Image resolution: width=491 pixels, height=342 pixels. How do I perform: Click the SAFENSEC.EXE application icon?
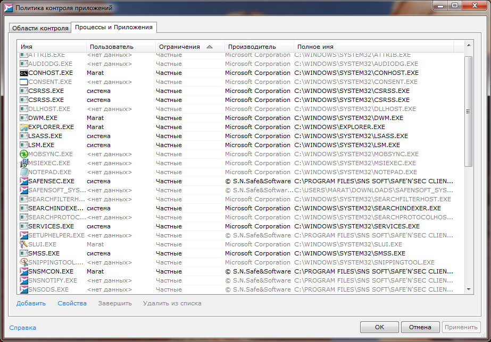point(24,181)
